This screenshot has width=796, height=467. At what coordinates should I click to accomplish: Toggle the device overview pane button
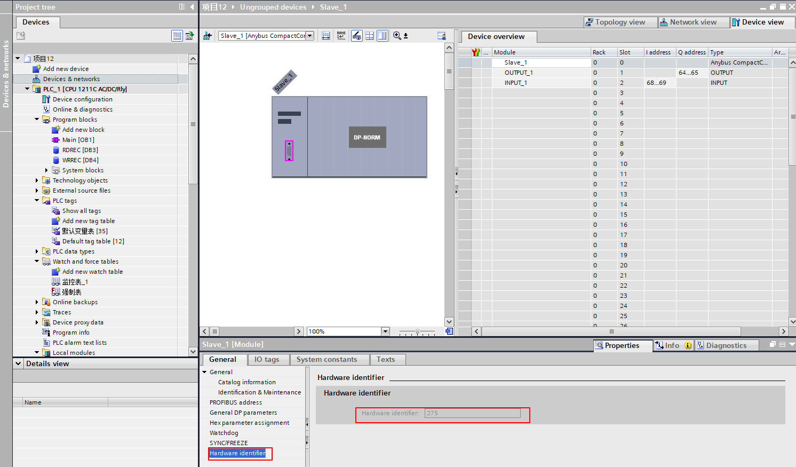coord(383,36)
